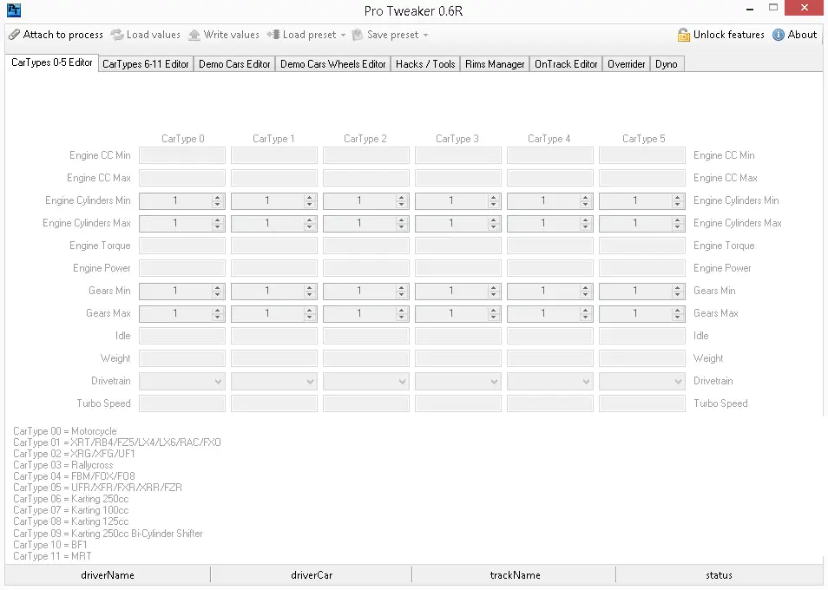The height and width of the screenshot is (590, 828).
Task: Click the Unlock features padlock icon
Action: [x=684, y=35]
